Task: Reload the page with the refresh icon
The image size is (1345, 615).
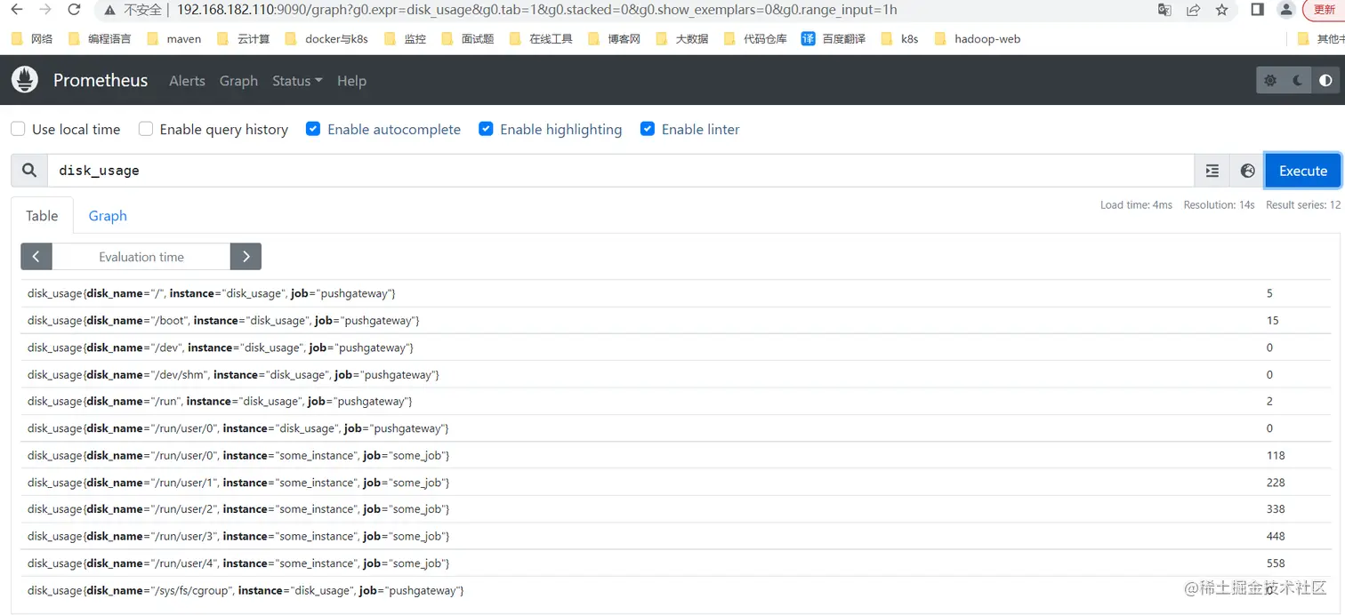Action: click(74, 10)
